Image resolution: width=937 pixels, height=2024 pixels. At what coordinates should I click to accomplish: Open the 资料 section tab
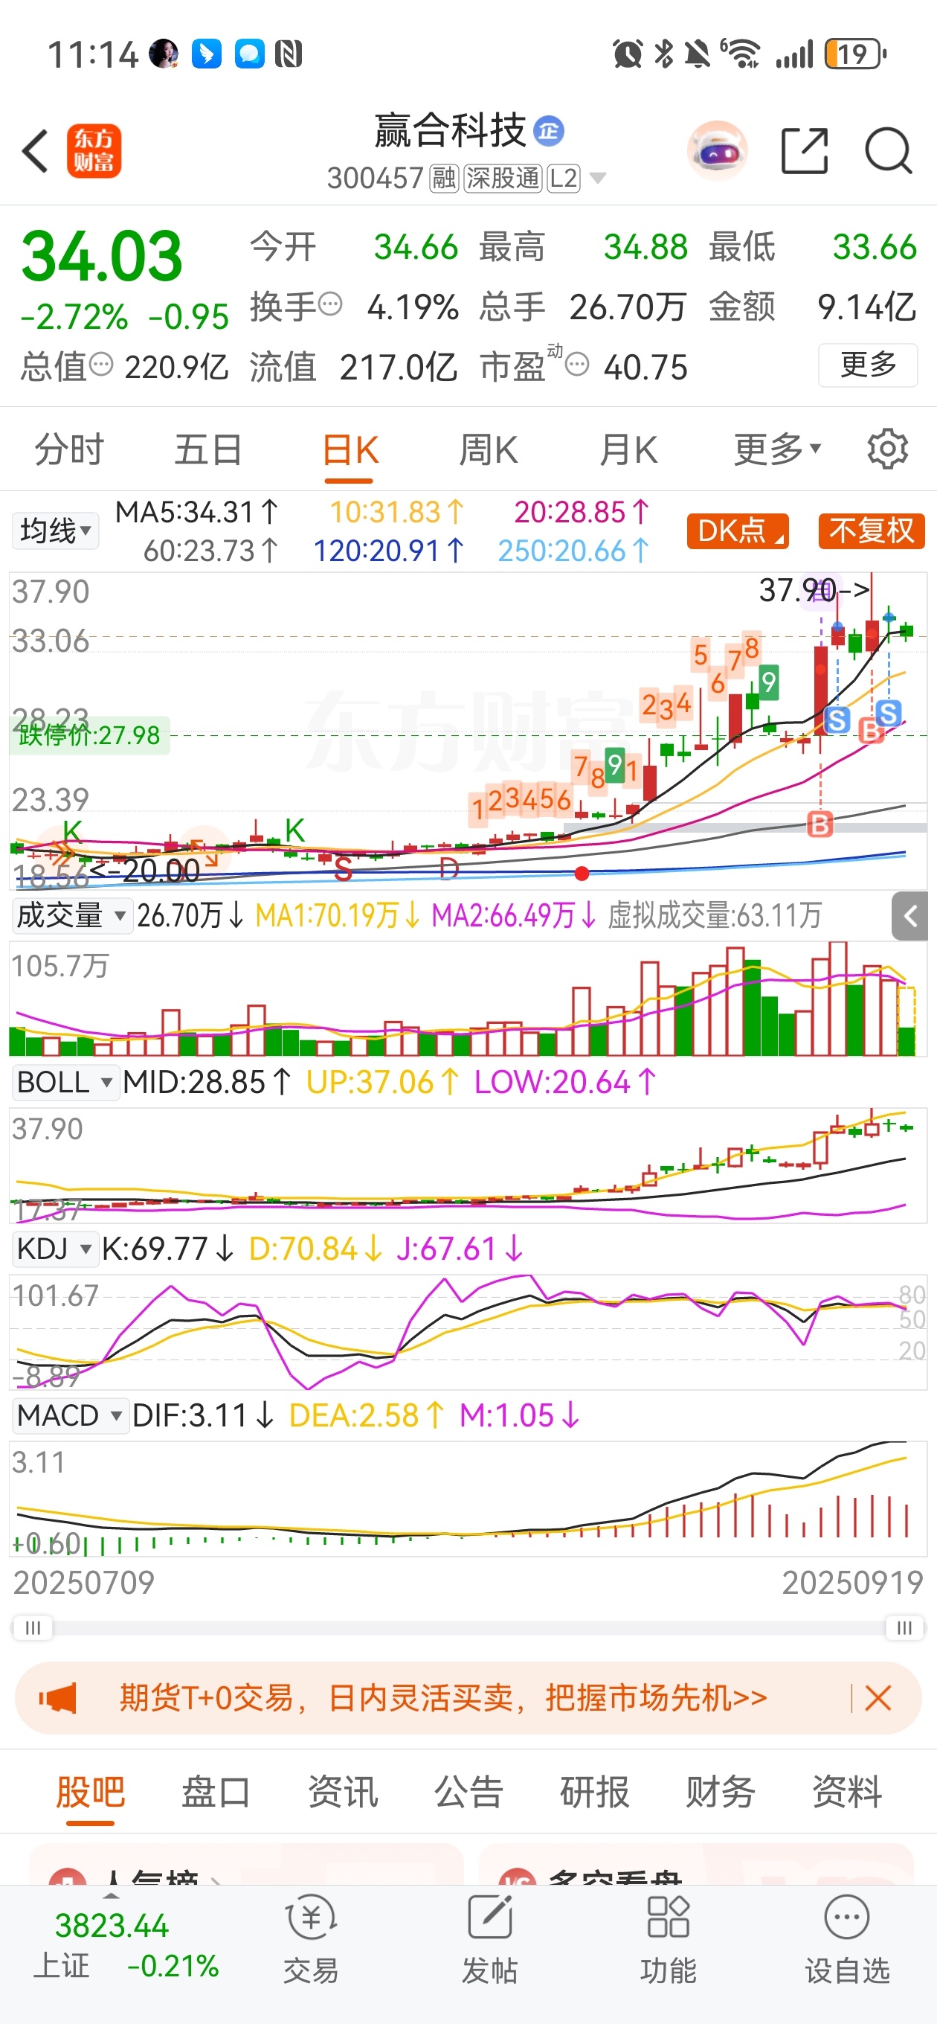coord(847,1793)
